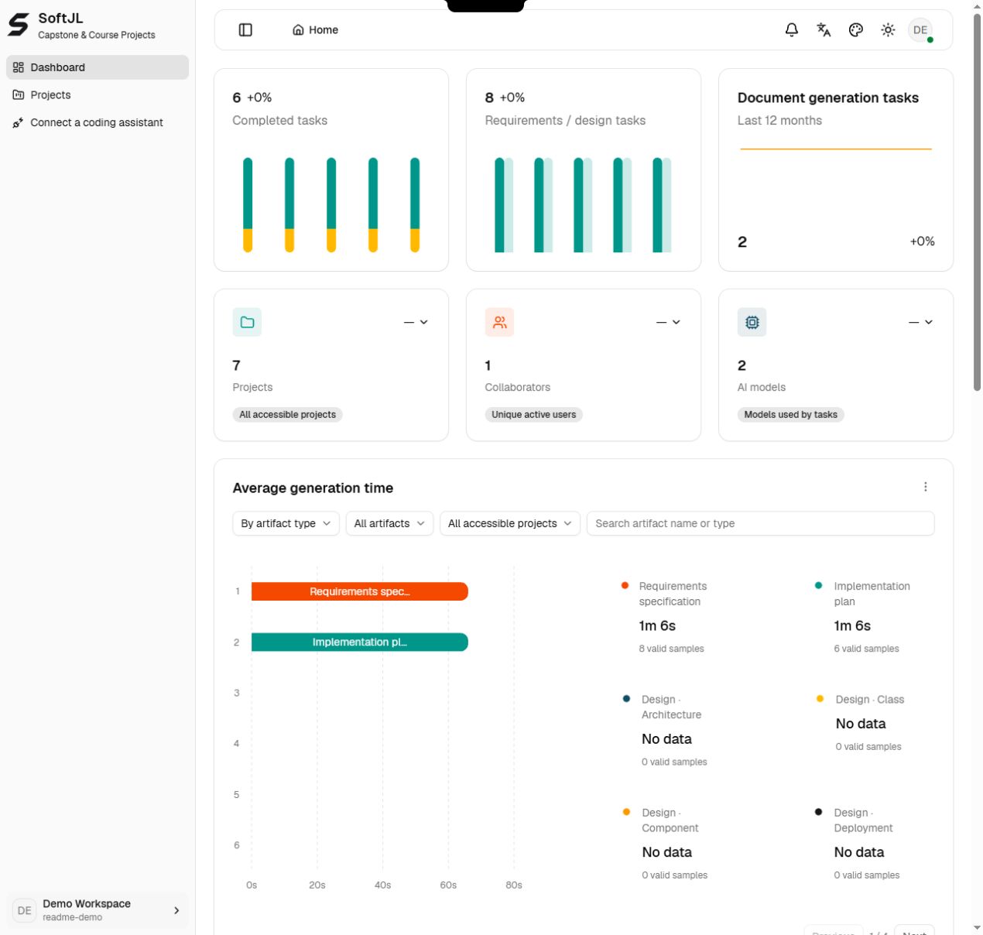Click the Projects folder icon
The width and height of the screenshot is (983, 935).
tap(247, 322)
